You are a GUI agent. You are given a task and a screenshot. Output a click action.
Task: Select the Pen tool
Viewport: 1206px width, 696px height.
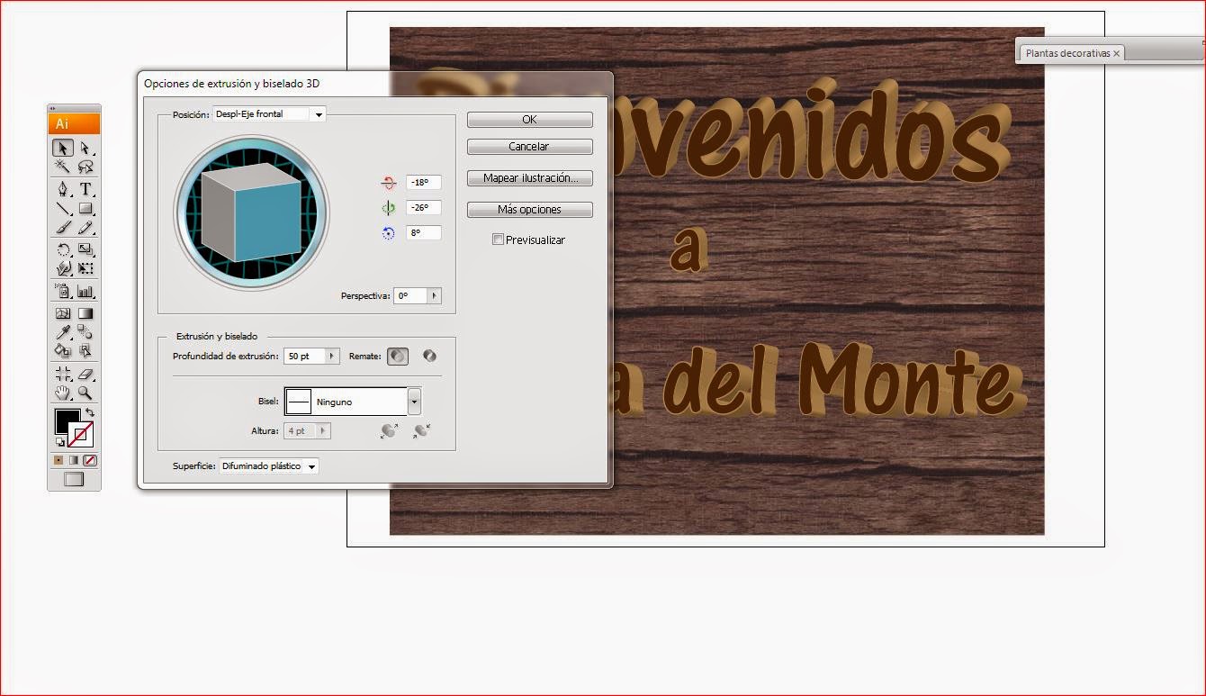click(62, 189)
